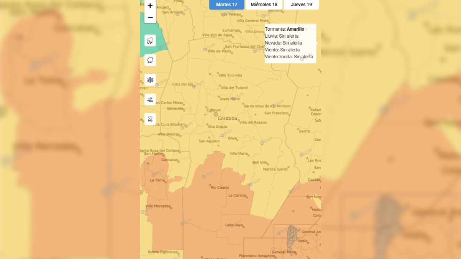Click the Tormenta Amarillo tooltip line
Screen dimensions: 461x259
(x=285, y=29)
